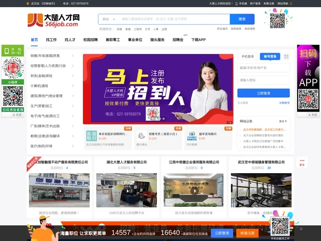
Task: Open the 下载APP tab
Action: pyautogui.click(x=198, y=40)
